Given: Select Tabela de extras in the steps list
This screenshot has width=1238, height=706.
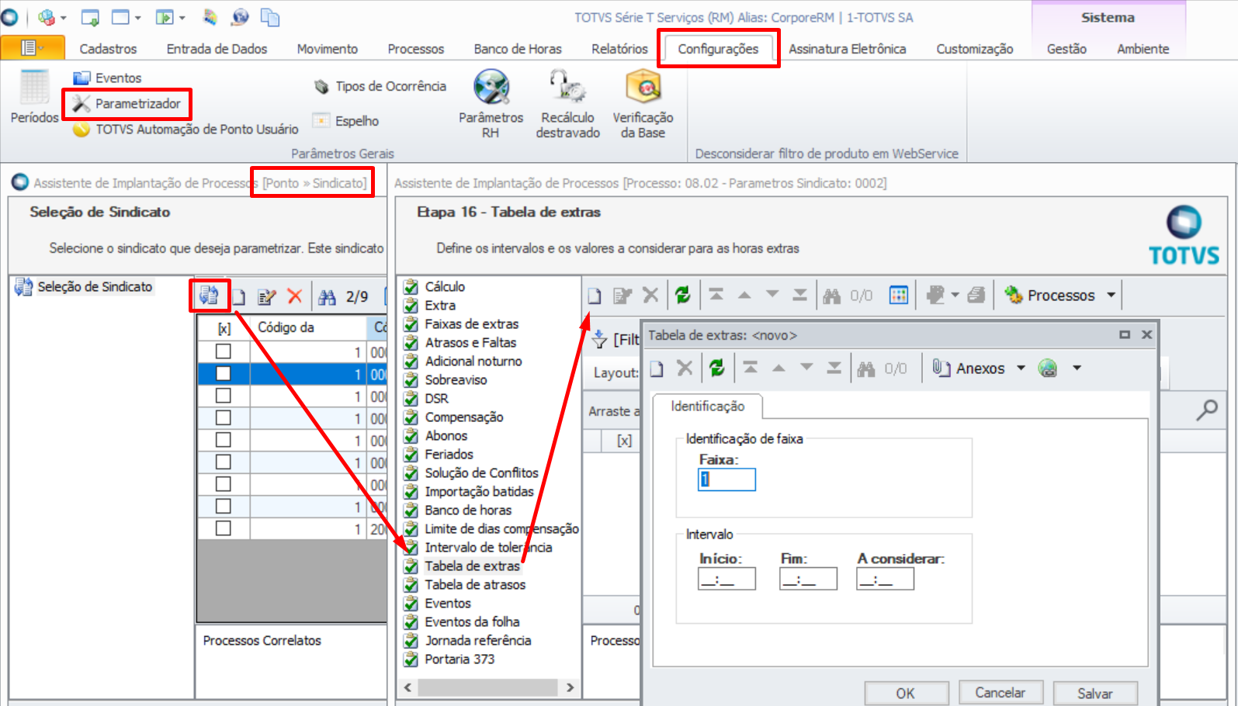Looking at the screenshot, I should click(x=472, y=566).
